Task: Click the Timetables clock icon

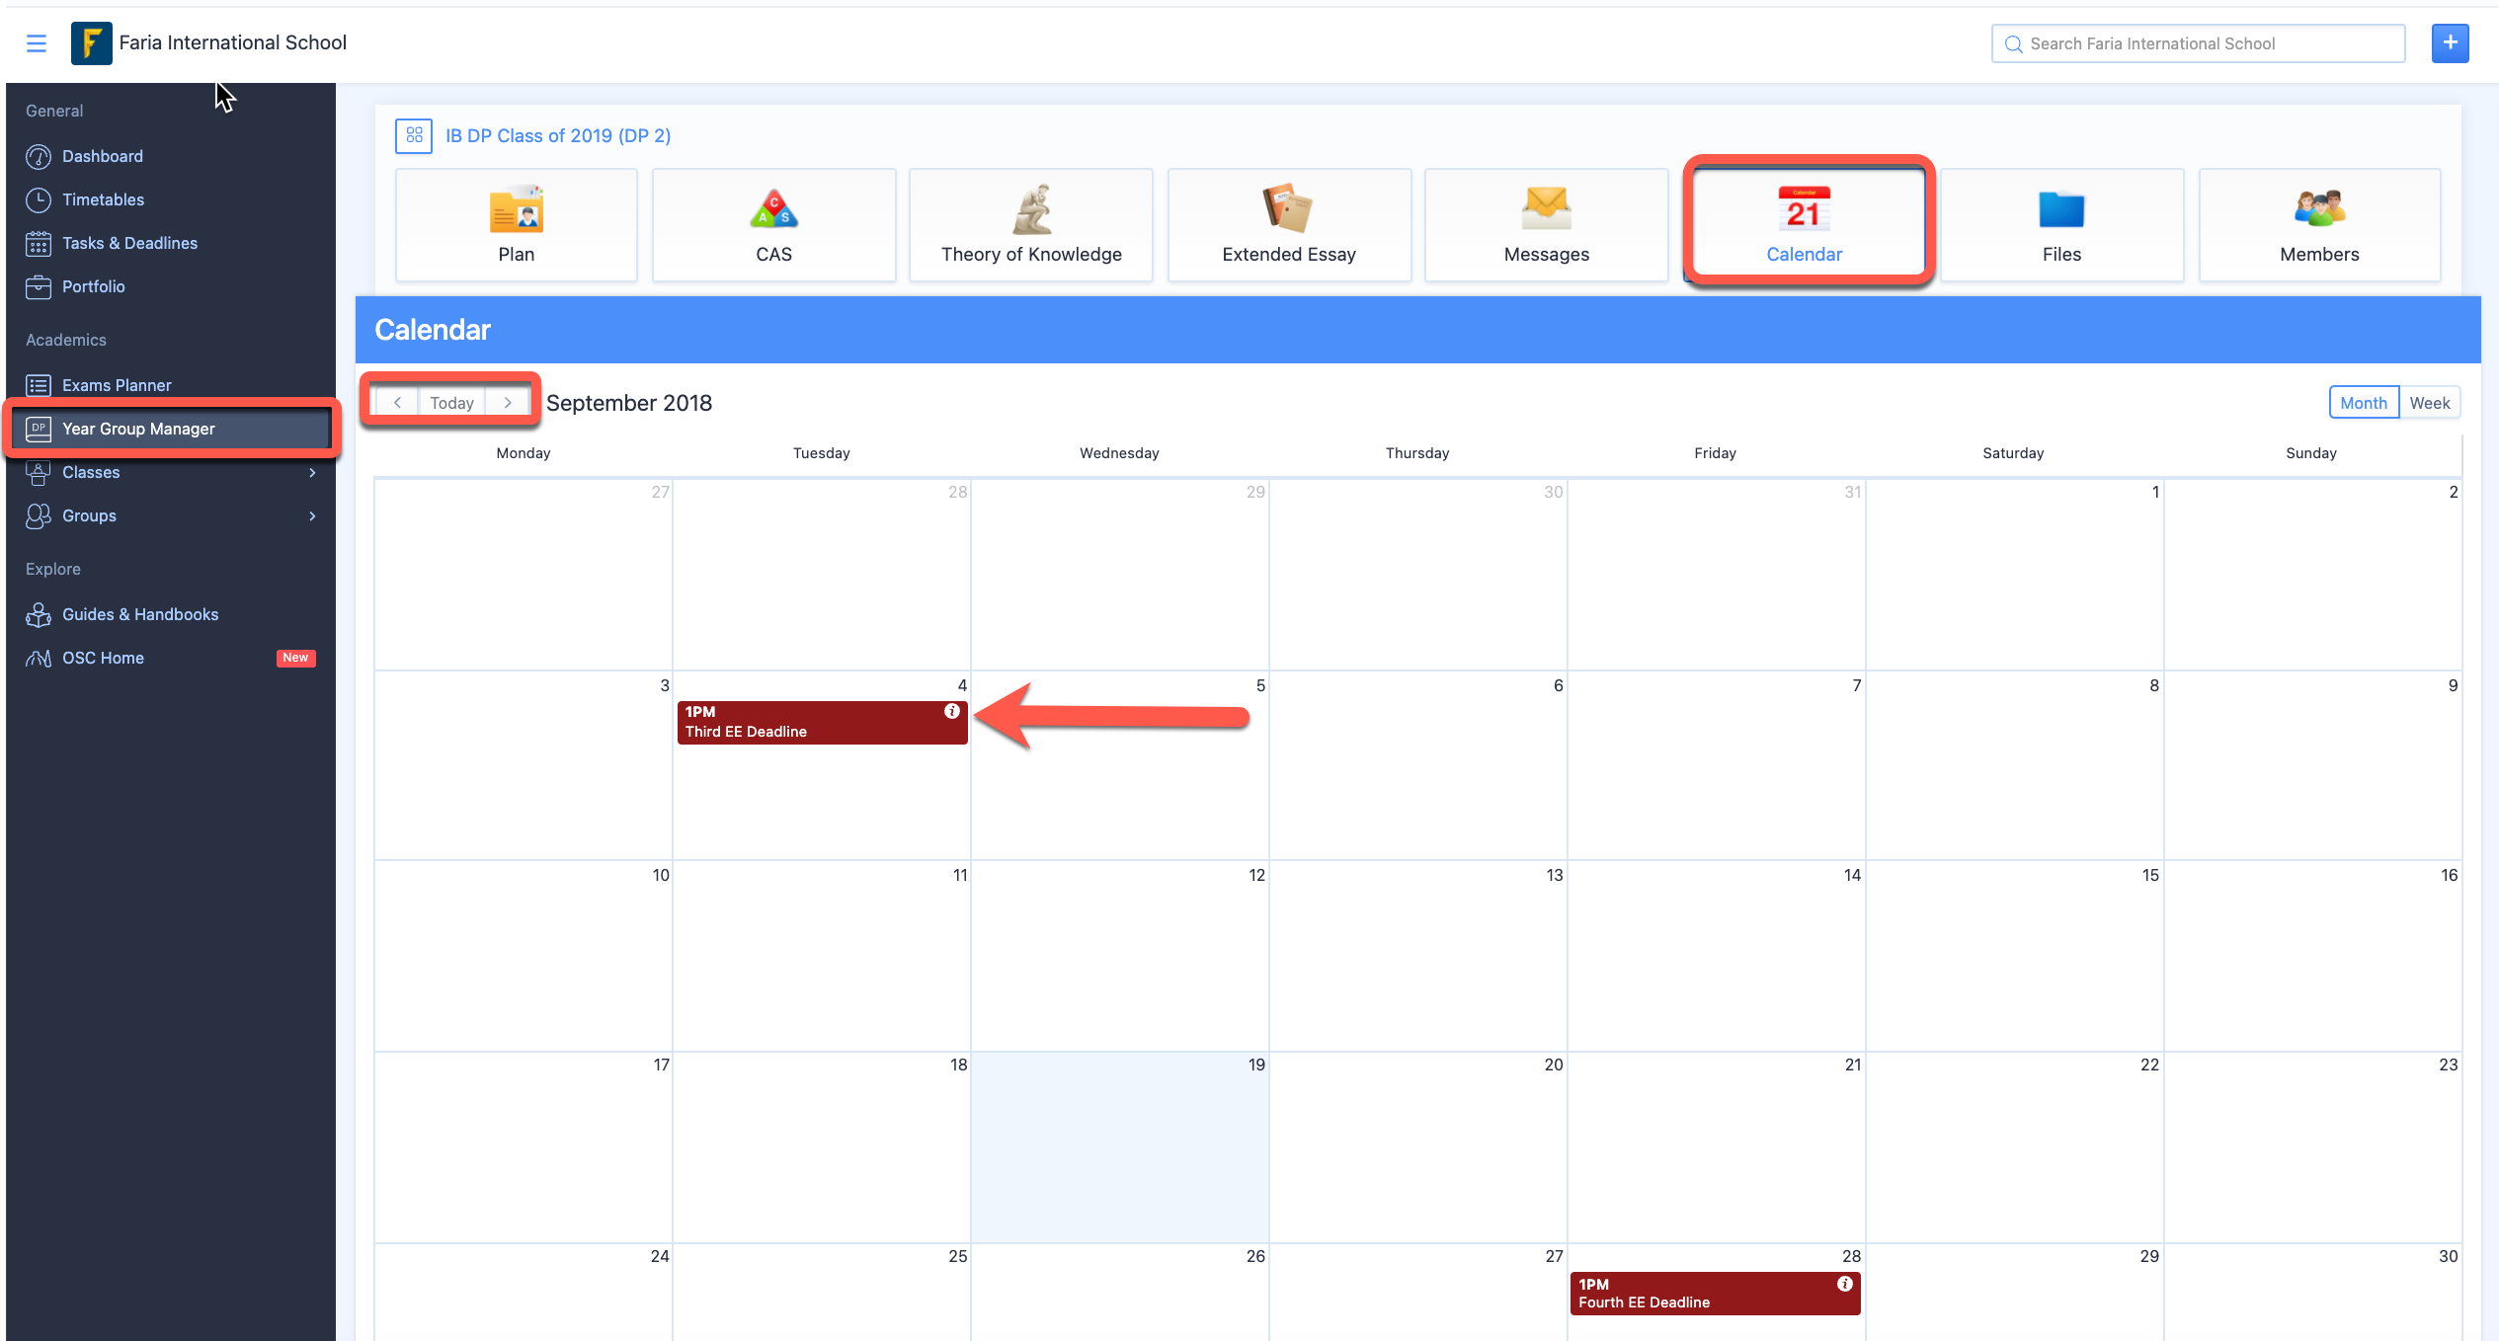Action: [39, 199]
